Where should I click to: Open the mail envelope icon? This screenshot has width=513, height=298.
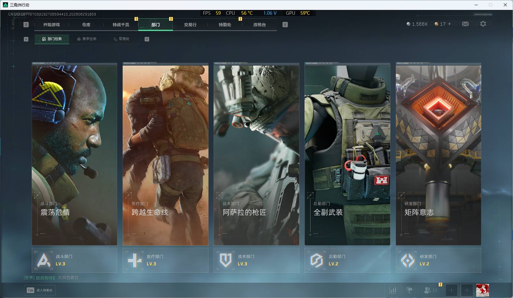point(465,24)
